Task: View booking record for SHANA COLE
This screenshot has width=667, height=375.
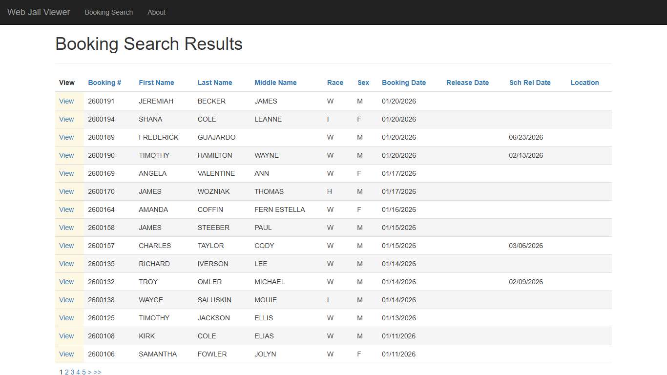Action: pyautogui.click(x=66, y=119)
